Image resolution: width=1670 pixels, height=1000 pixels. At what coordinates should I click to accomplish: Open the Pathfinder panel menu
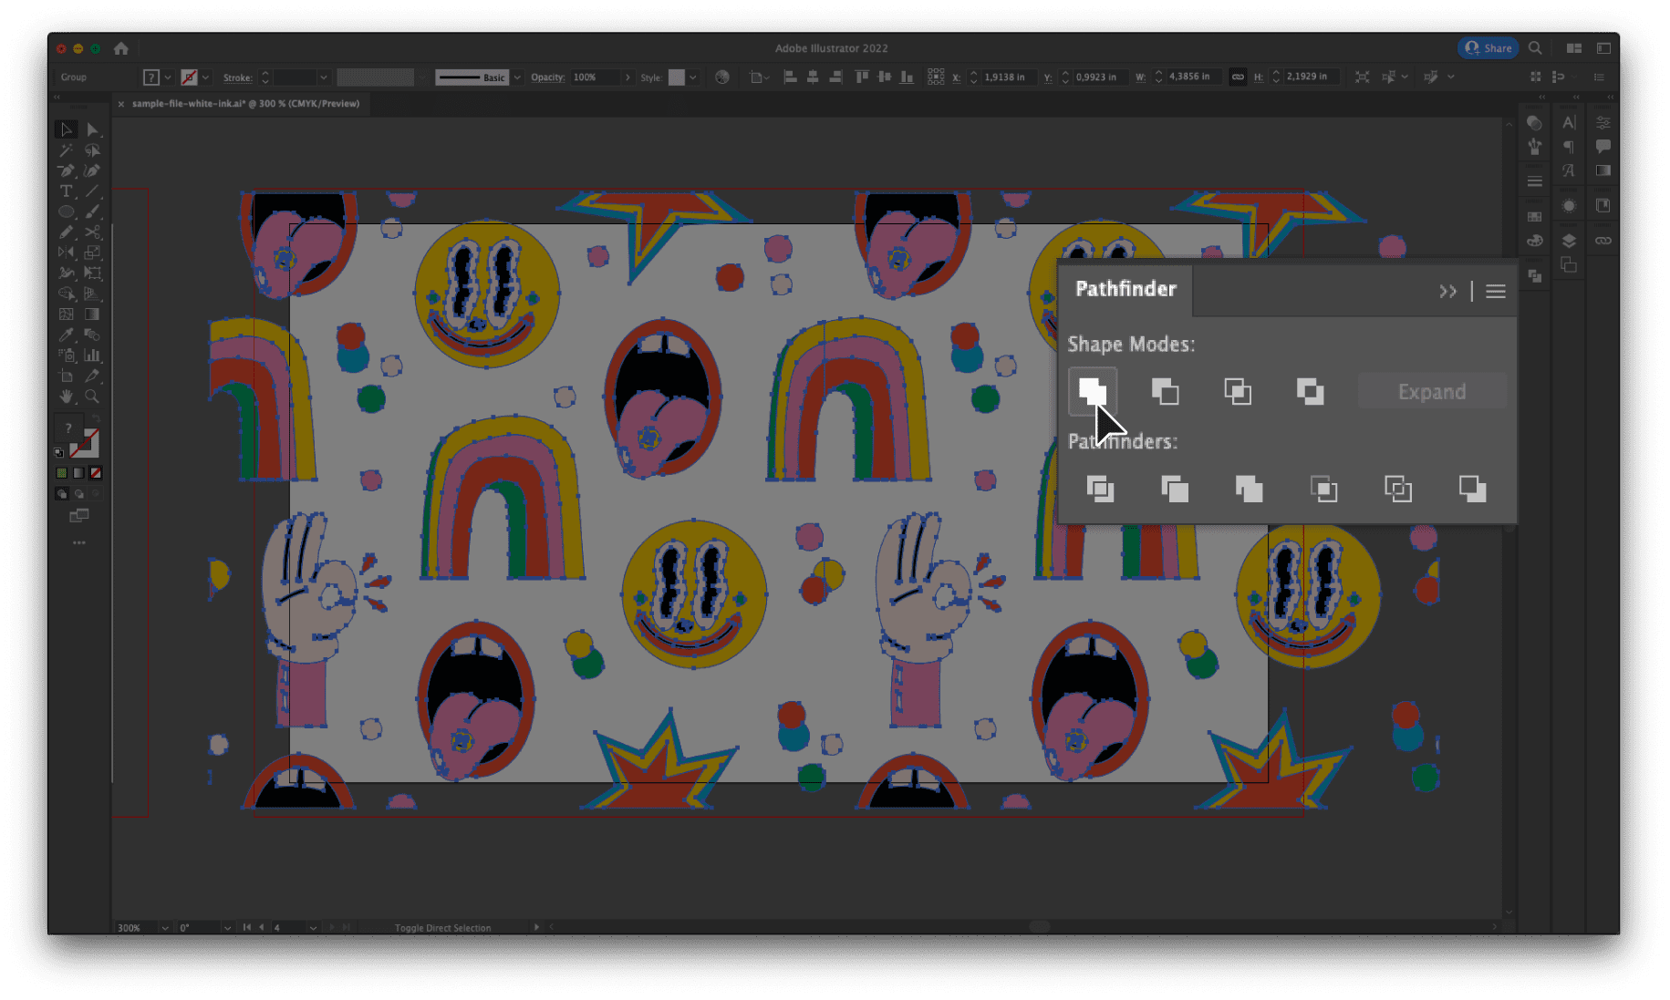pyautogui.click(x=1496, y=292)
